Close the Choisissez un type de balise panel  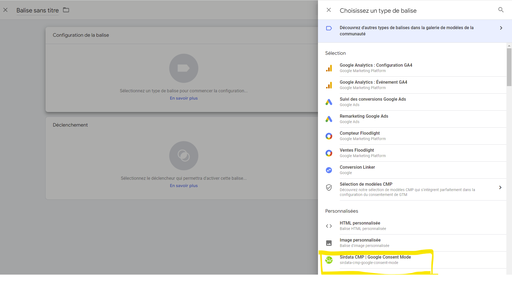[329, 10]
